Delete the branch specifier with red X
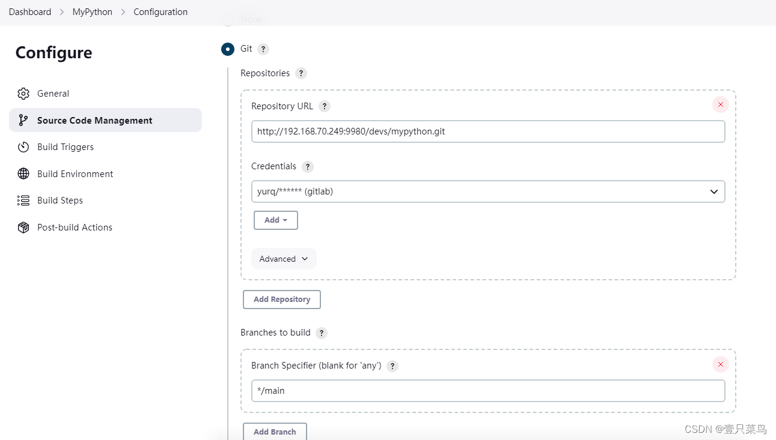The image size is (776, 440). coord(720,364)
